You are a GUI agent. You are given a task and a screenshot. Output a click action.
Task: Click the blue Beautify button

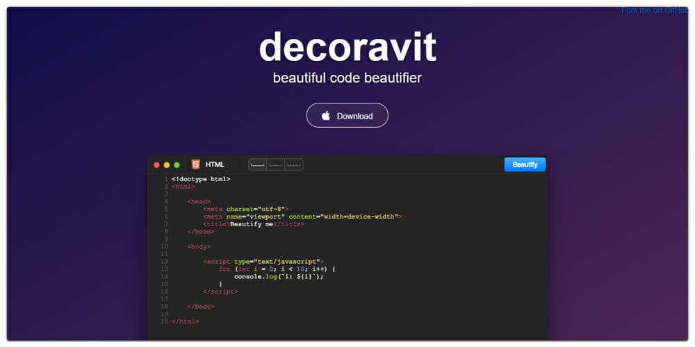click(525, 164)
